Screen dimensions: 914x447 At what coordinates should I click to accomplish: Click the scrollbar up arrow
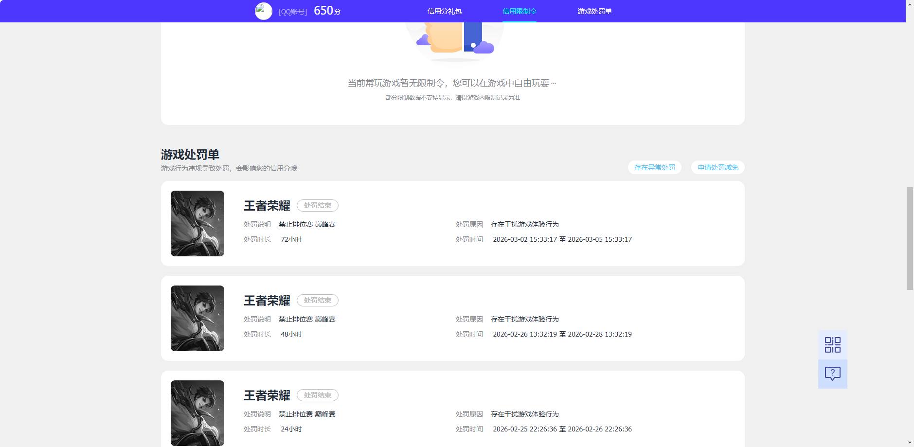910,4
